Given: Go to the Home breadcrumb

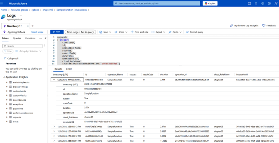Looking at the screenshot, I should (x=4, y=10).
